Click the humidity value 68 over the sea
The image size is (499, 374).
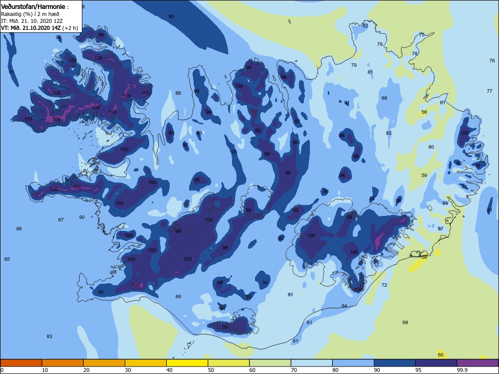(405, 323)
